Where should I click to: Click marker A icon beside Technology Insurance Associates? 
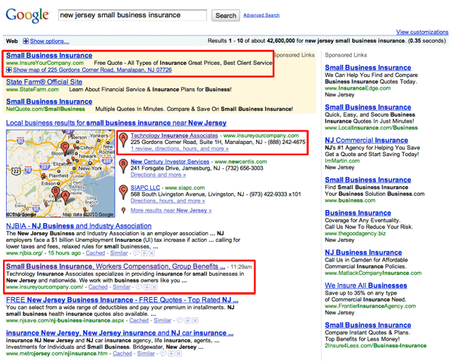[123, 140]
